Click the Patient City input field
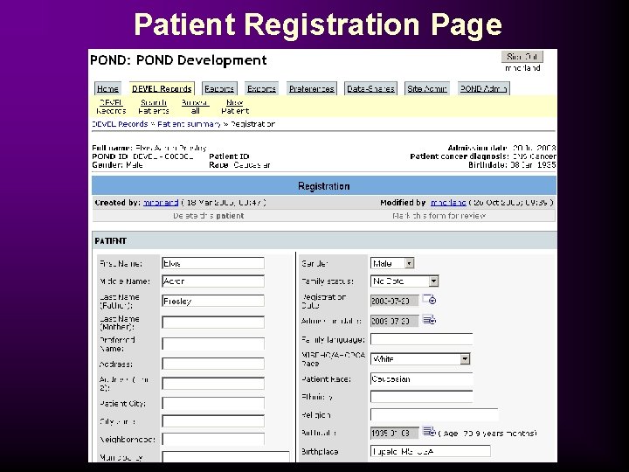Image resolution: width=629 pixels, height=472 pixels. [213, 403]
